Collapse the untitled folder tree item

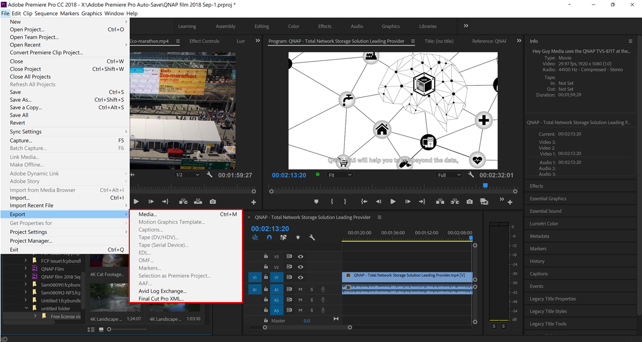pos(26,308)
